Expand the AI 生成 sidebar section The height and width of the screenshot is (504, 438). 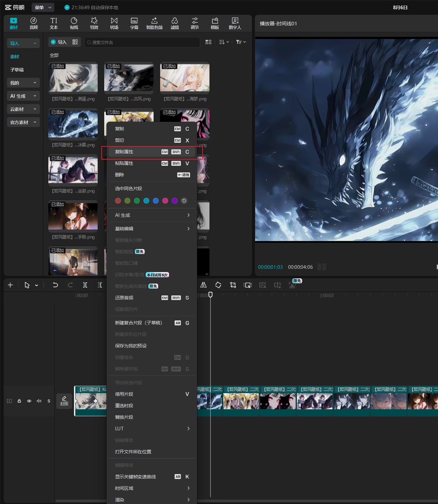click(23, 96)
